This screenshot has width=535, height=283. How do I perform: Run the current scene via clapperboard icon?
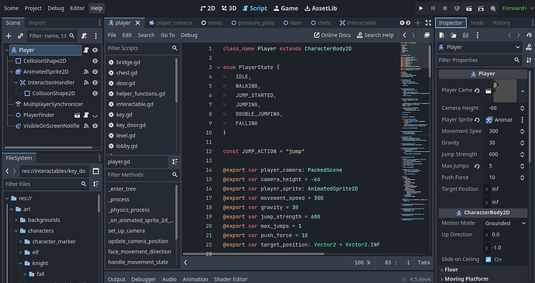(469, 9)
